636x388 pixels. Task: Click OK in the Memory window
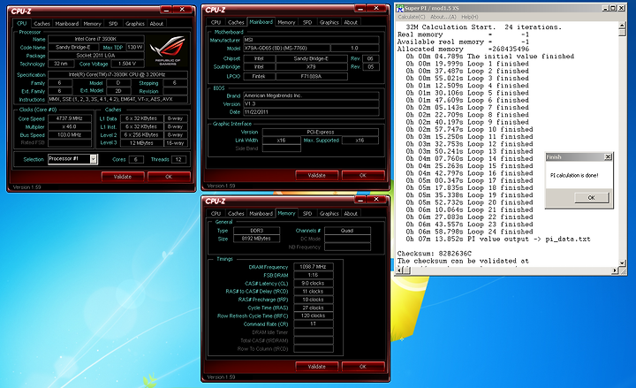[x=363, y=367]
